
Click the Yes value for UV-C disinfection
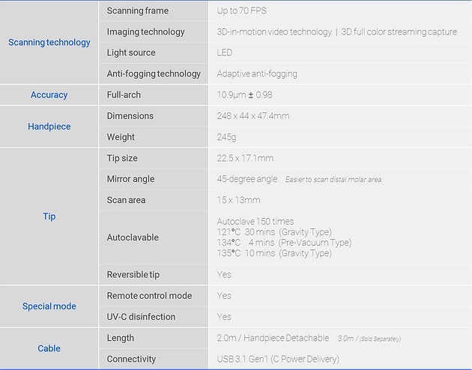pyautogui.click(x=224, y=317)
